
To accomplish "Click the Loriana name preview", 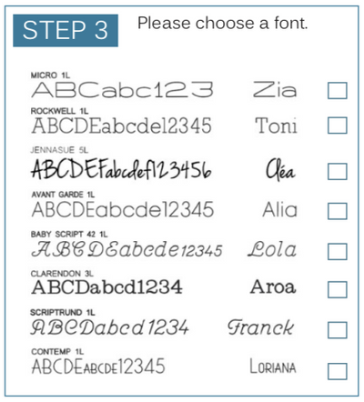I will click(273, 367).
